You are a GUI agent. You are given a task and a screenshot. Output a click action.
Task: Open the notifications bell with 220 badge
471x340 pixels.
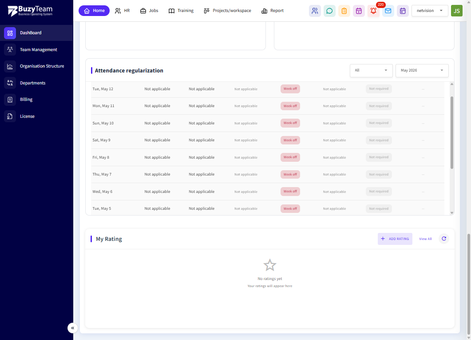373,11
